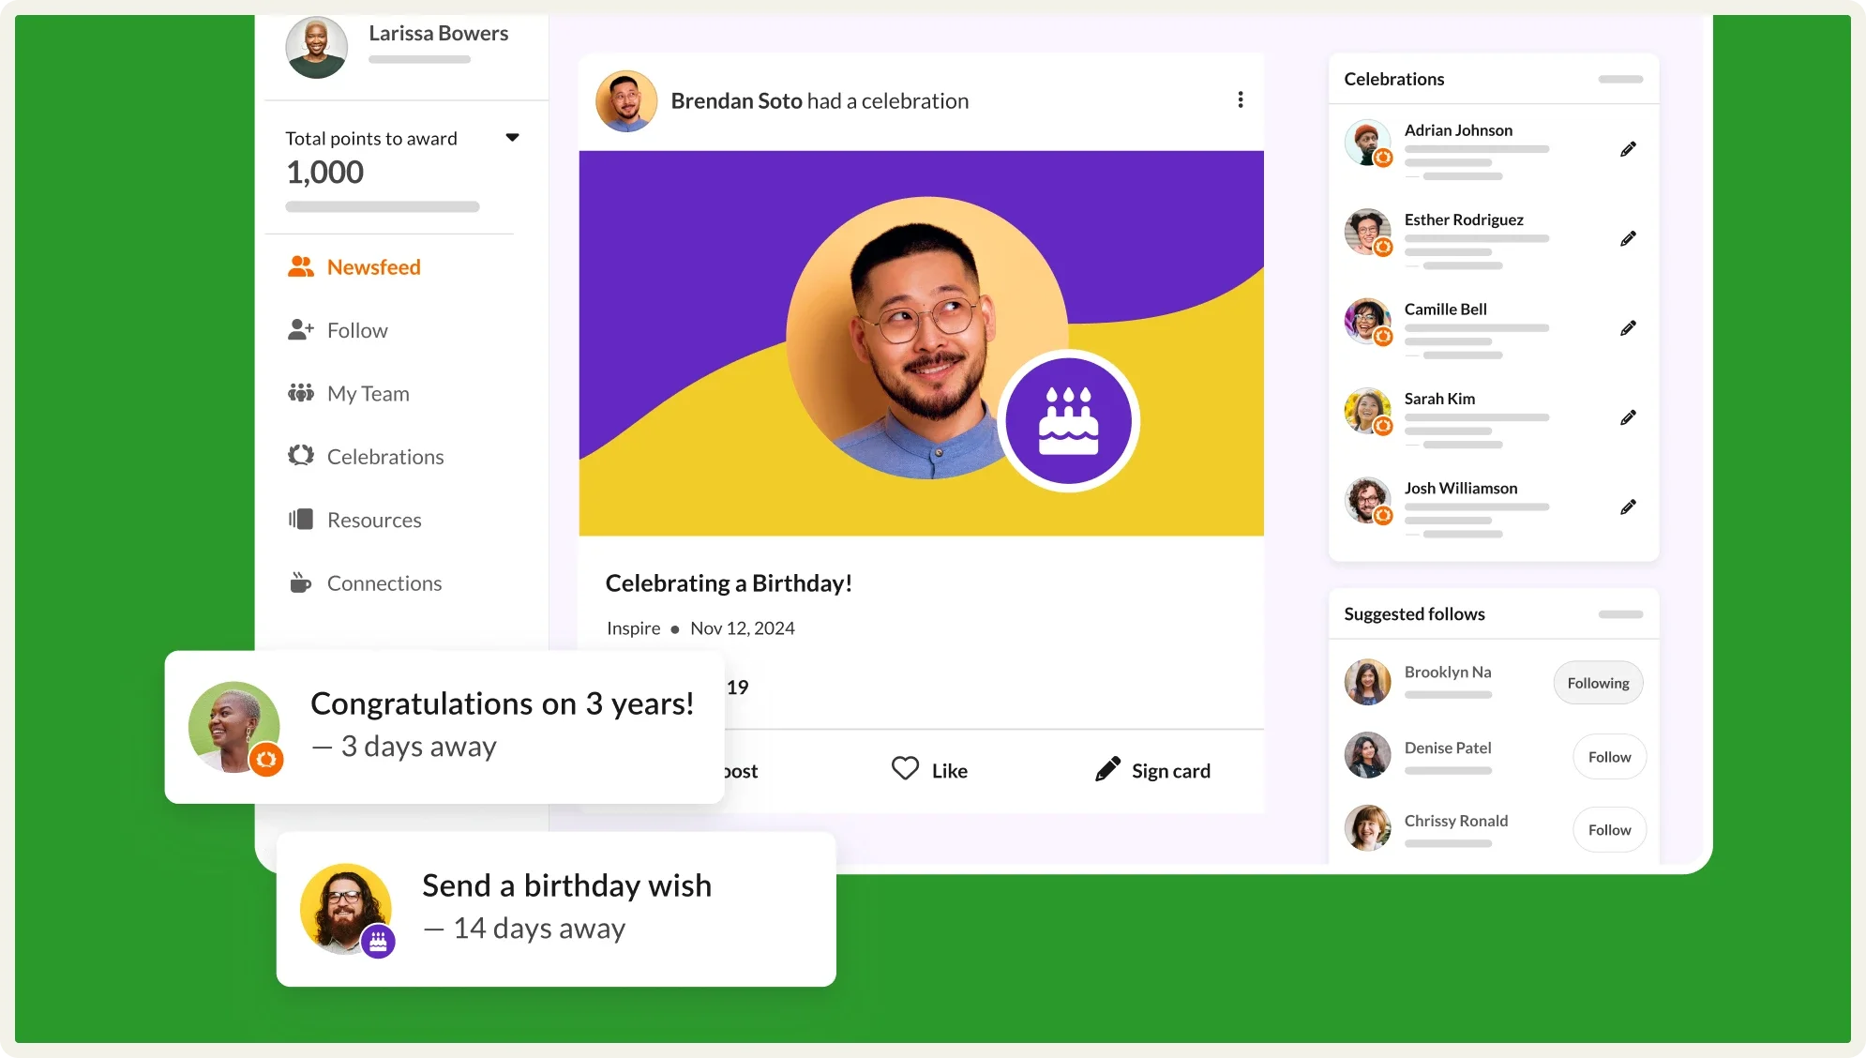The height and width of the screenshot is (1058, 1866).
Task: Expand Celebrations panel header bar
Action: [1619, 80]
